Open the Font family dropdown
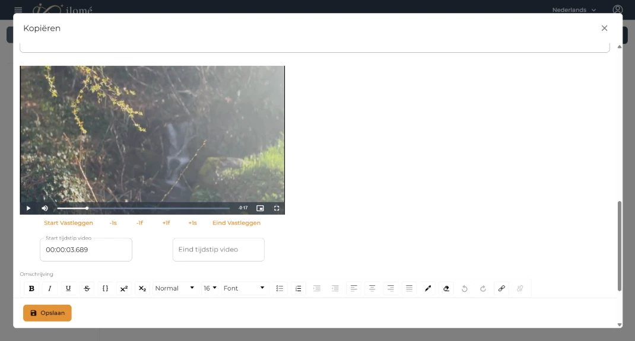The height and width of the screenshot is (341, 635). 244,288
